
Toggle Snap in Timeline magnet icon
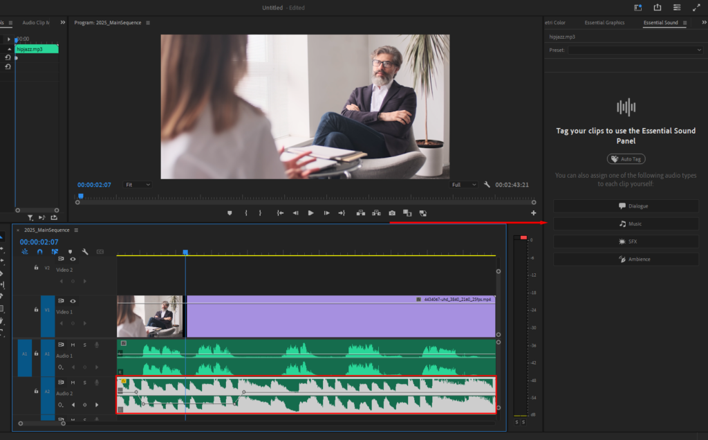[x=39, y=252]
